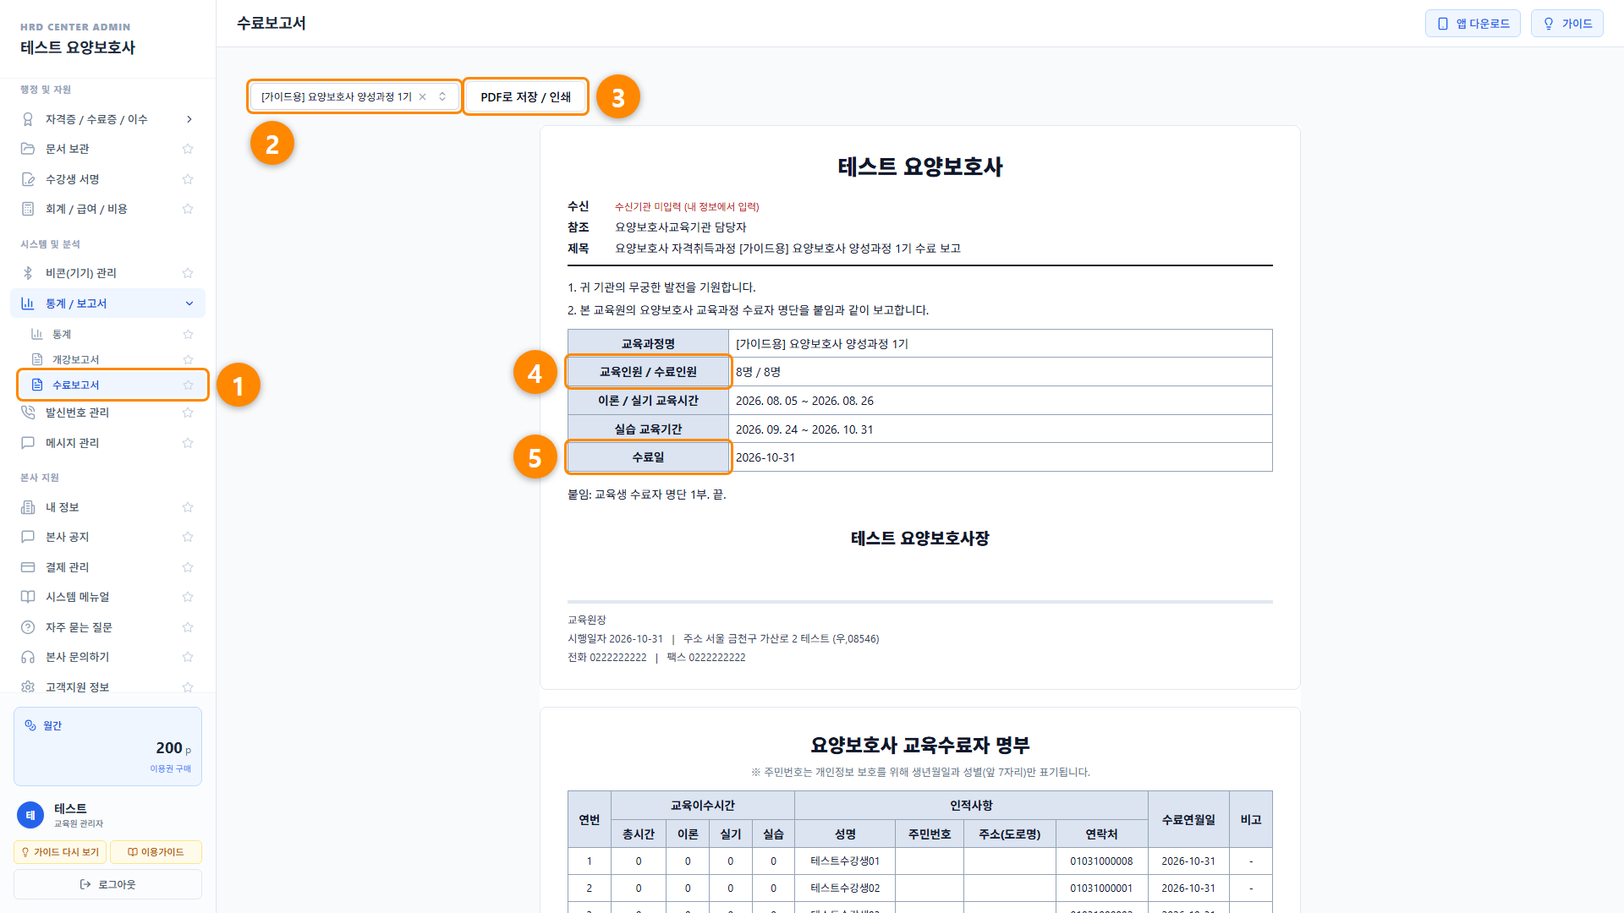Click the 자격증 badge icon
The height and width of the screenshot is (913, 1624).
coord(28,119)
